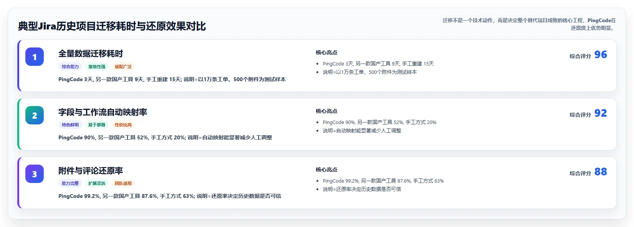
Task: Click bullet PingCode 90%, 另一款国产工具 52%
Action: (x=379, y=122)
